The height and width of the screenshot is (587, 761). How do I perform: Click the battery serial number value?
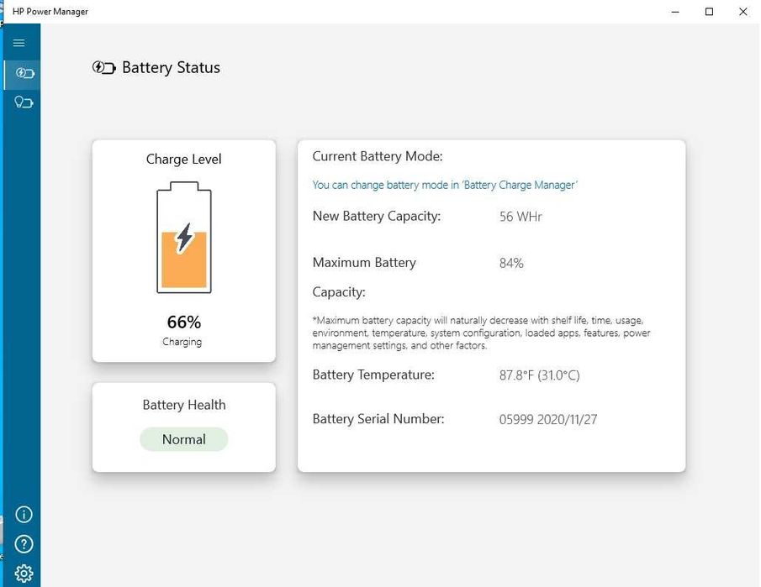pos(547,420)
